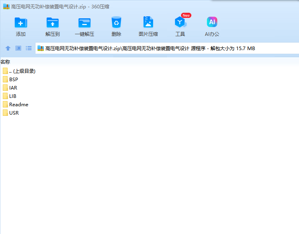Viewport: 299px width, 234px height.
Task: Switch to the list view mode button
Action: [29, 48]
